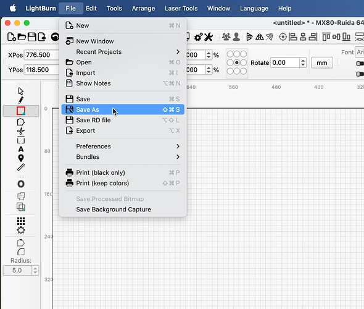Select the top-center anchor radio button
The height and width of the screenshot is (309, 364).
click(x=236, y=54)
